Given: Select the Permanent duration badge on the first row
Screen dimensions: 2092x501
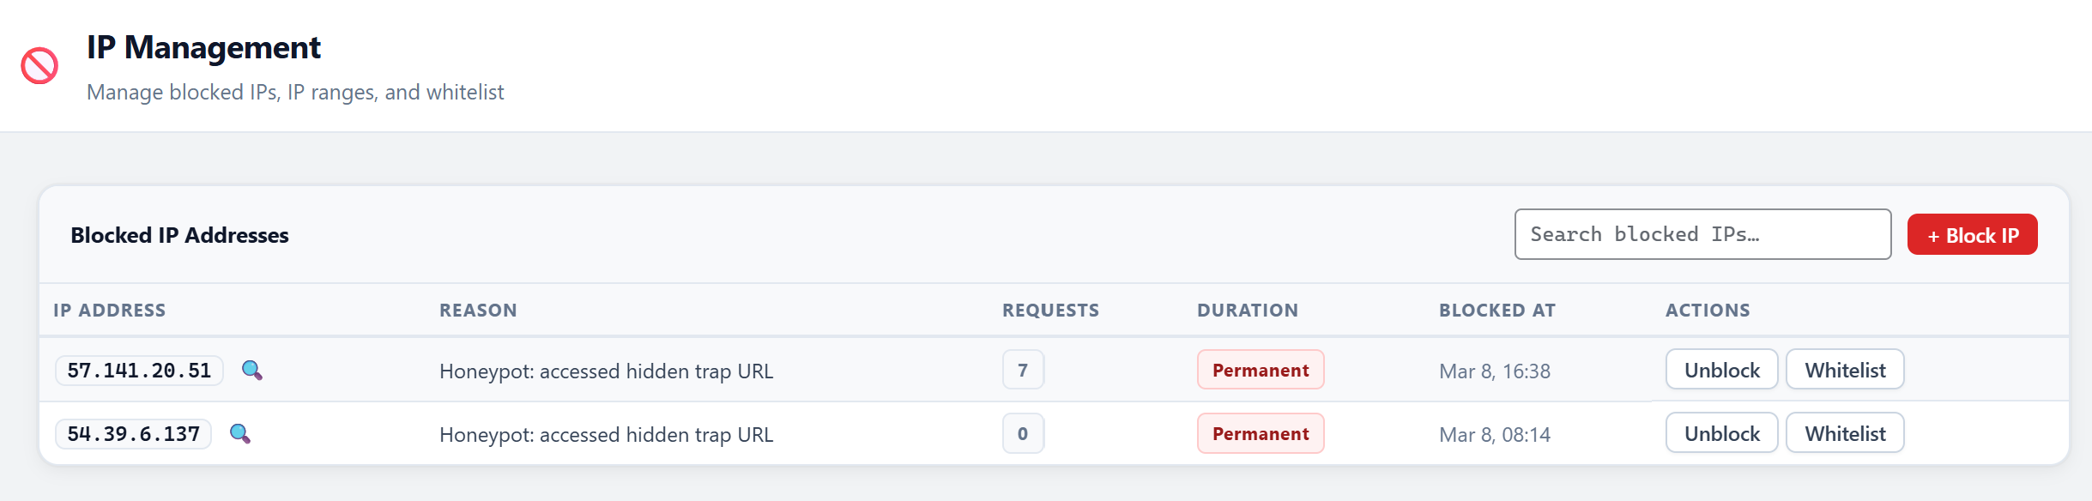Looking at the screenshot, I should click(x=1261, y=370).
